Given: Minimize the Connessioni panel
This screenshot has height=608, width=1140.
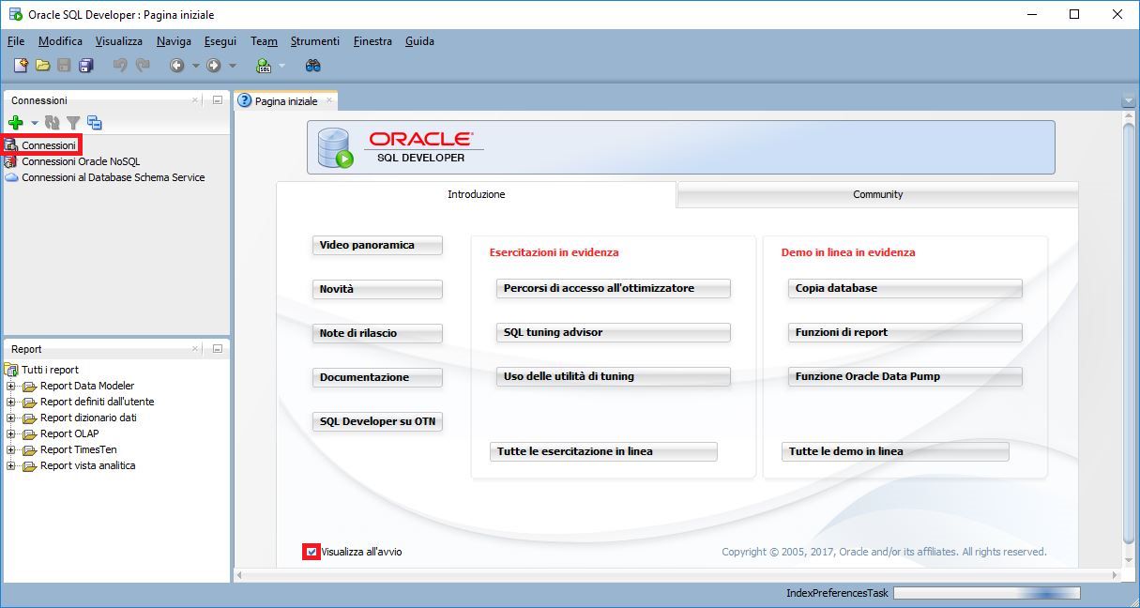Looking at the screenshot, I should click(218, 100).
